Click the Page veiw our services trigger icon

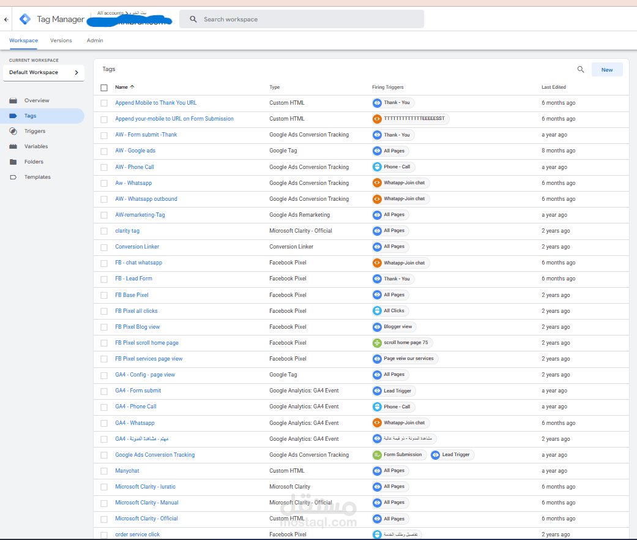(x=377, y=358)
